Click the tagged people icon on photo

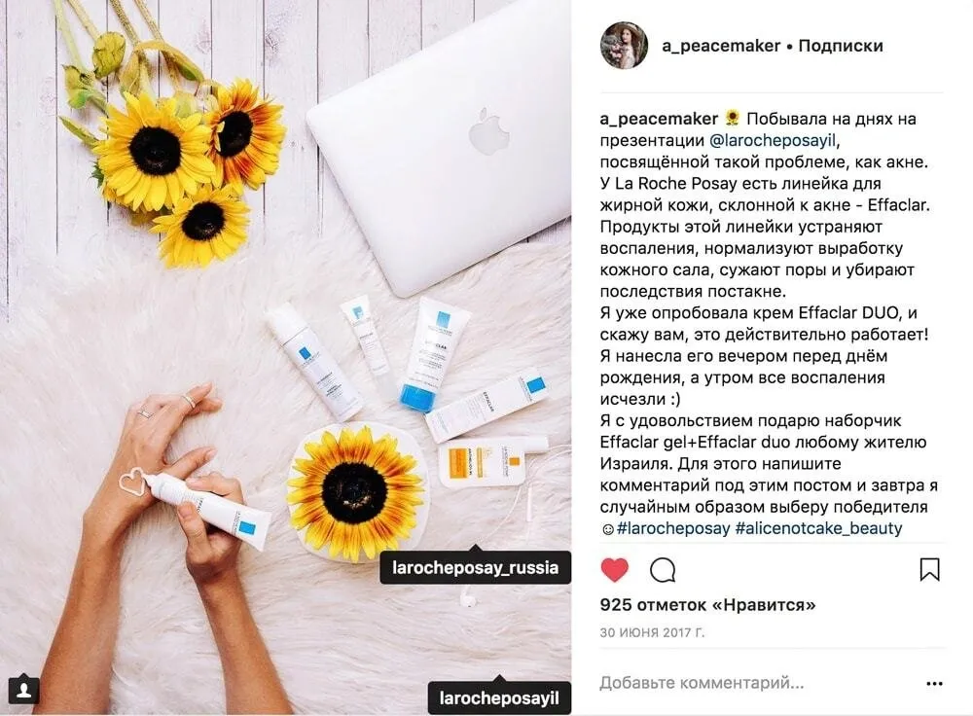(23, 690)
